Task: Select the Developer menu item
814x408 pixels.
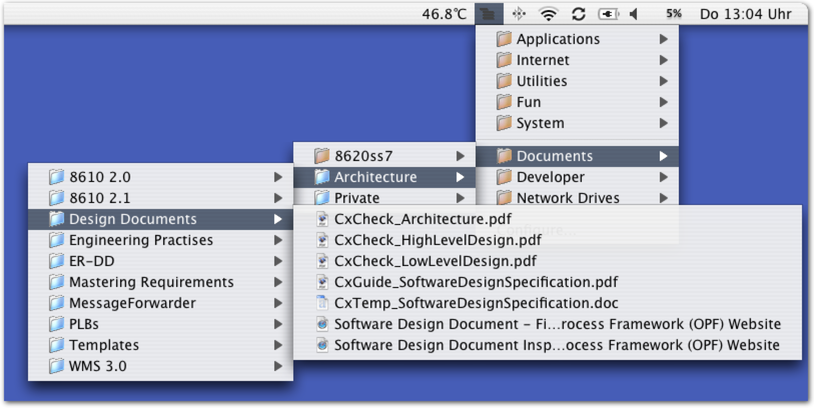Action: click(x=551, y=177)
